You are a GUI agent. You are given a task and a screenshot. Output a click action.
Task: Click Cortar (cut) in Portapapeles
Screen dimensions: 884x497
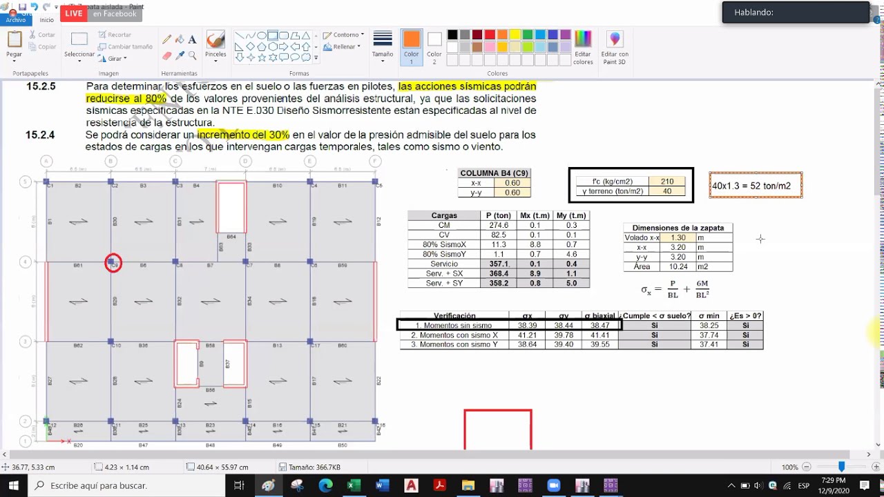pyautogui.click(x=42, y=35)
